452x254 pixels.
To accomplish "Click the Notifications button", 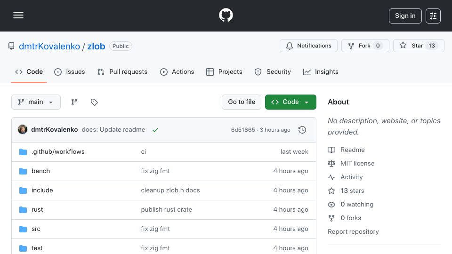I will click(308, 46).
